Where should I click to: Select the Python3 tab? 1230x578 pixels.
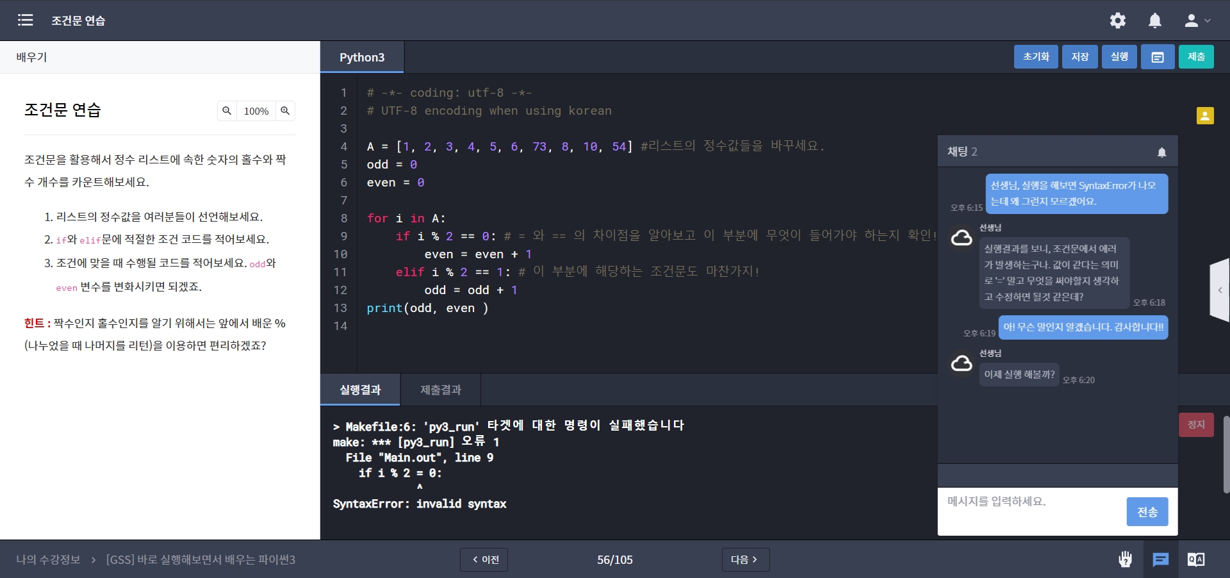(362, 57)
